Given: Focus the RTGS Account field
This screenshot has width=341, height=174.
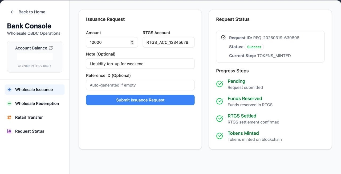Looking at the screenshot, I should click(168, 42).
